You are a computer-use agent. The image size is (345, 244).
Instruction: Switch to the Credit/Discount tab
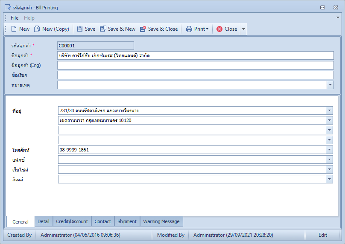pyautogui.click(x=72, y=221)
